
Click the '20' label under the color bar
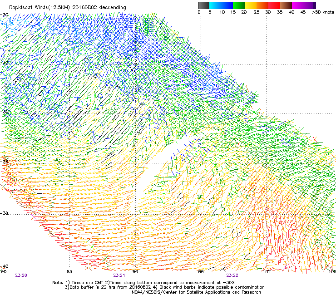click(244, 12)
